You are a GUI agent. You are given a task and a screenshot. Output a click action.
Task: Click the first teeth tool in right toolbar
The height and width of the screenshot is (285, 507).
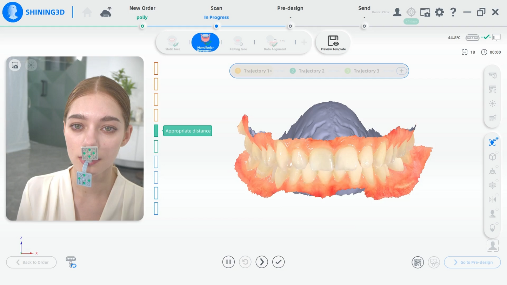click(493, 75)
